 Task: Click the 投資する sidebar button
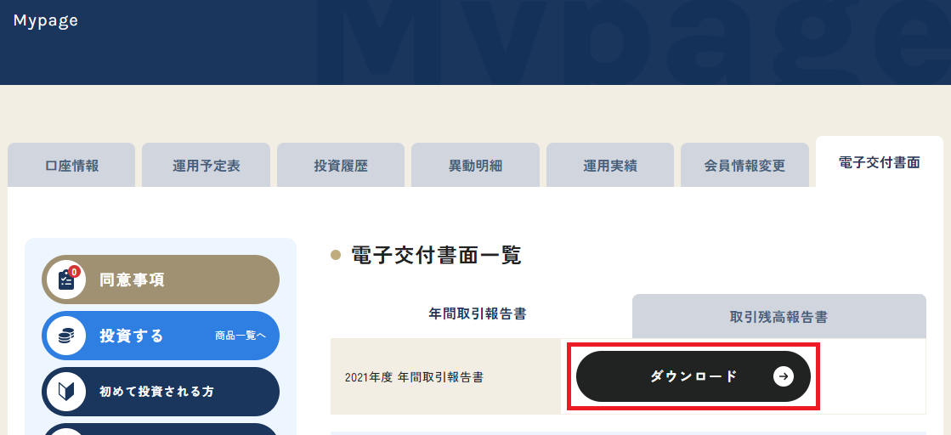tap(161, 336)
